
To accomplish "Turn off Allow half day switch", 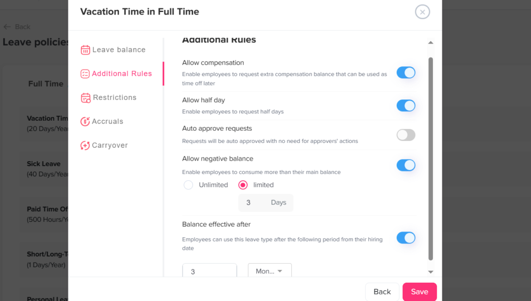I will pyautogui.click(x=406, y=106).
